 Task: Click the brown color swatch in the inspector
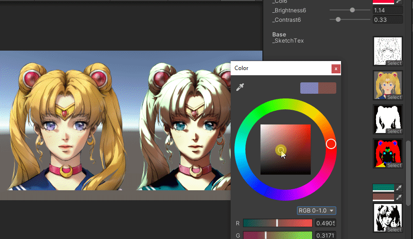(x=383, y=197)
